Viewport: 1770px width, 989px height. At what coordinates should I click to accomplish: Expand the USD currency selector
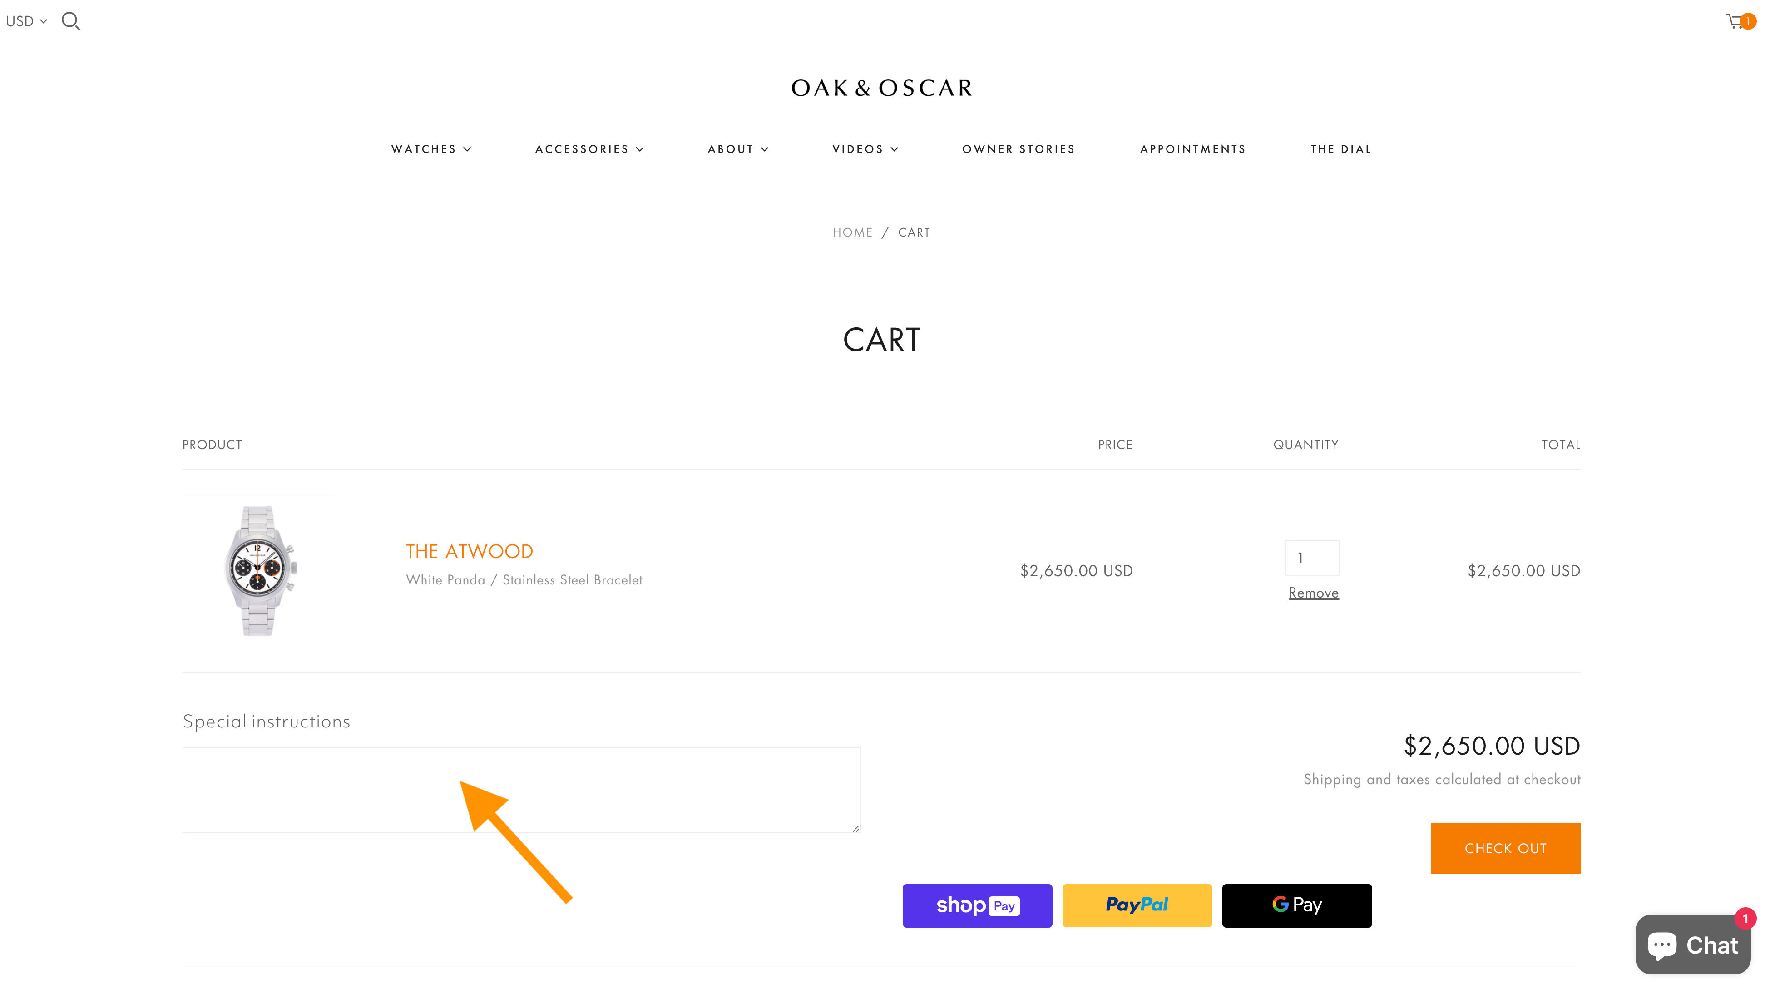[x=27, y=21]
